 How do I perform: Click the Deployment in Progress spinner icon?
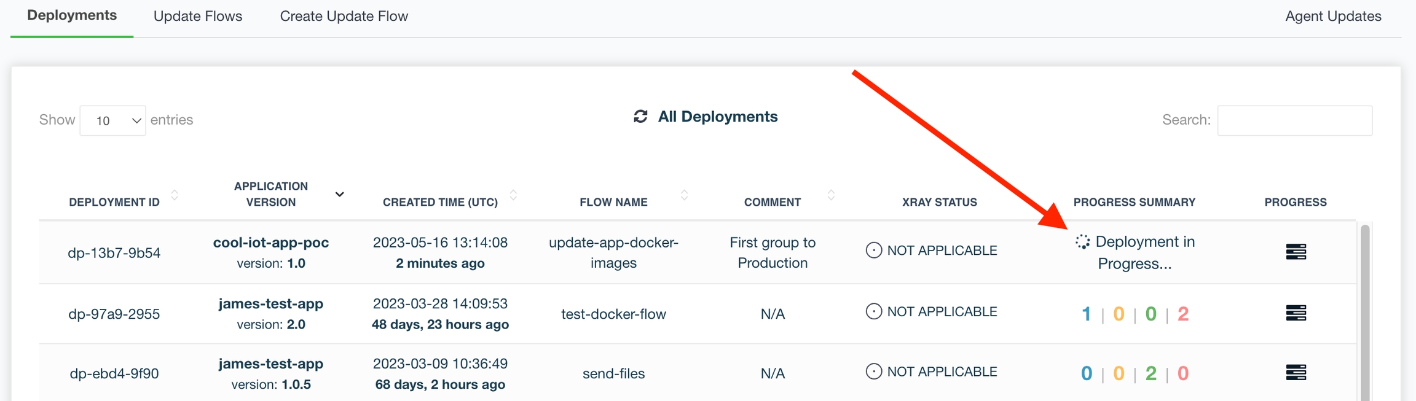point(1082,242)
